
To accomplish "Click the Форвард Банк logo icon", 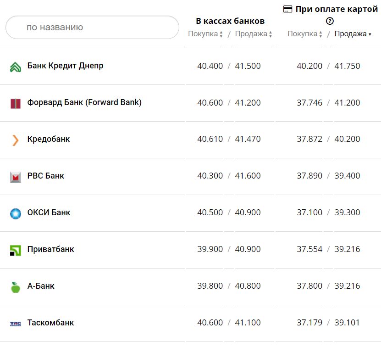I will (x=16, y=103).
